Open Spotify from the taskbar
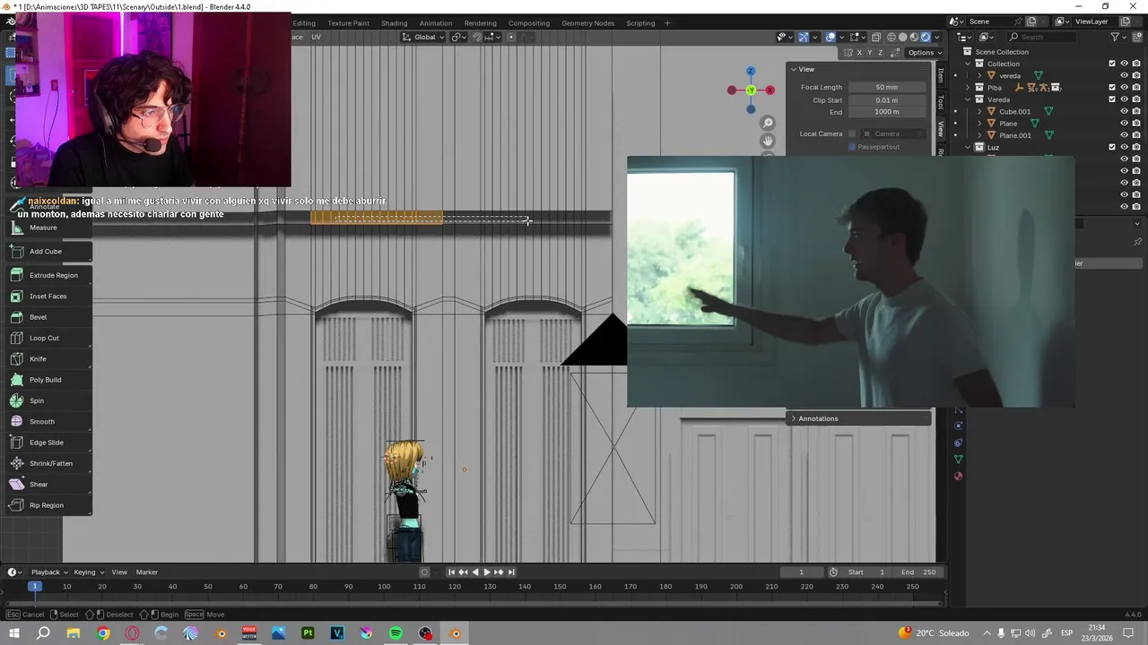This screenshot has height=645, width=1148. (396, 633)
